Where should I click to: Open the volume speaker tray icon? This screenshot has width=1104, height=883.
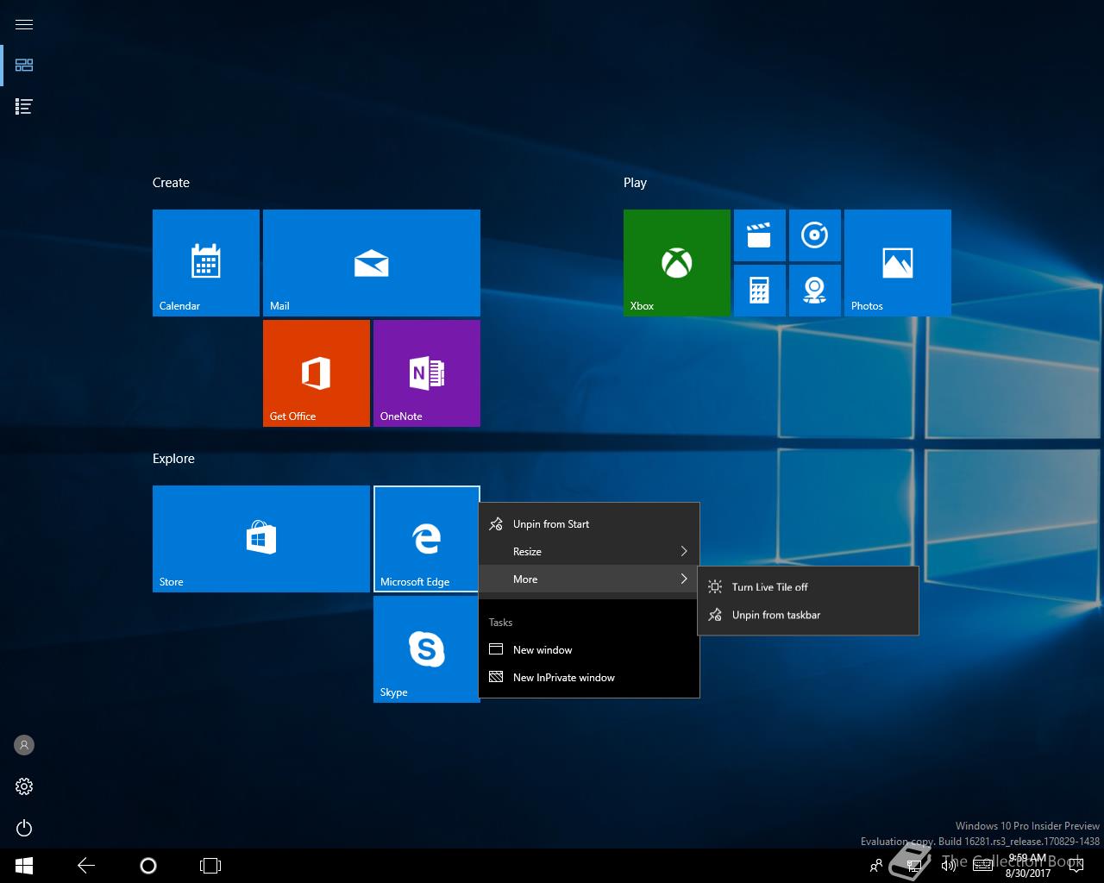(x=949, y=865)
